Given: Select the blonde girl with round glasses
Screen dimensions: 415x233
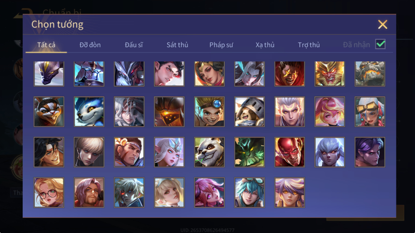Looking at the screenshot, I should [49, 192].
